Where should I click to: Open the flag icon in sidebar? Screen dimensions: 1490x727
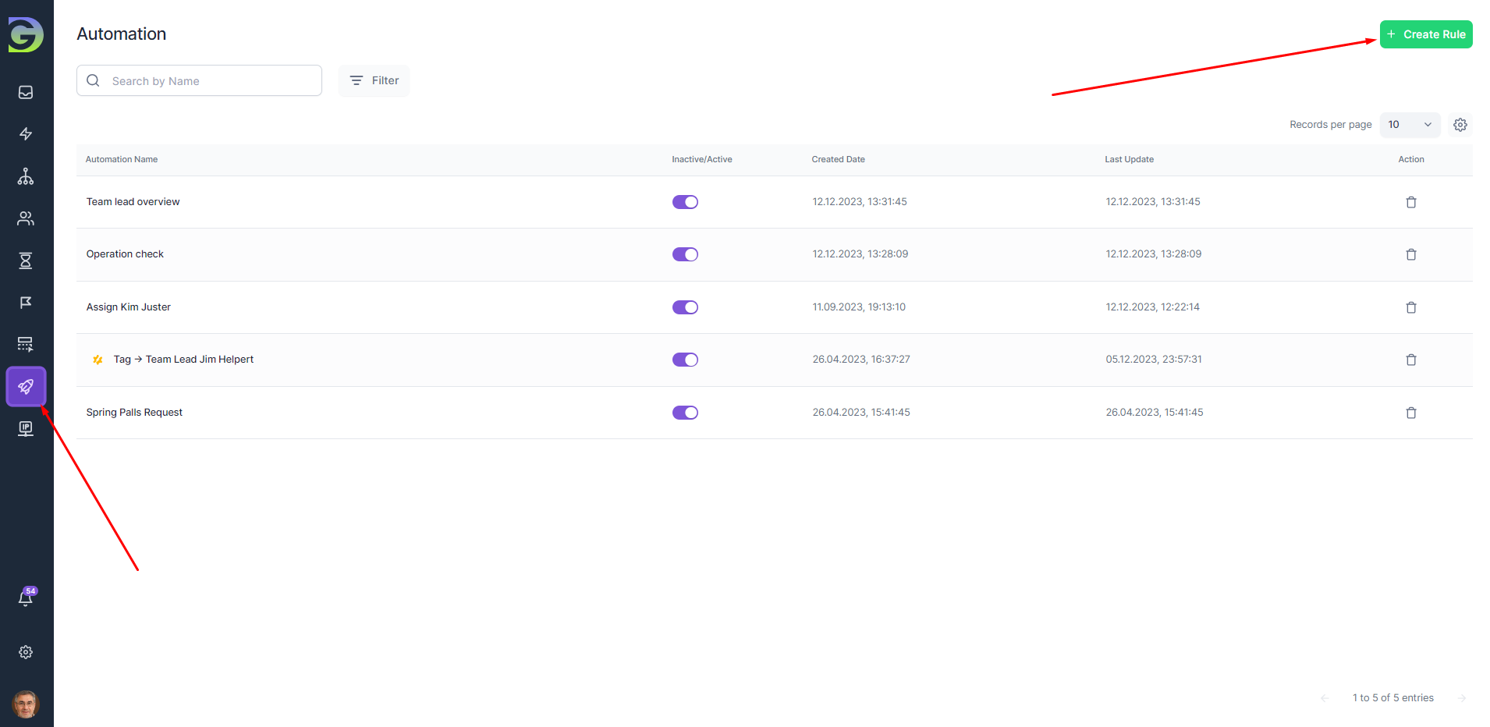pos(26,303)
